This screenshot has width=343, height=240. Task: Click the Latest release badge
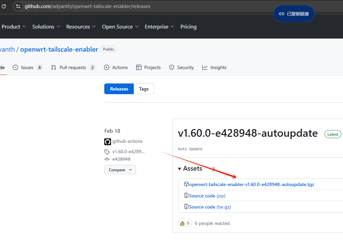(x=333, y=134)
